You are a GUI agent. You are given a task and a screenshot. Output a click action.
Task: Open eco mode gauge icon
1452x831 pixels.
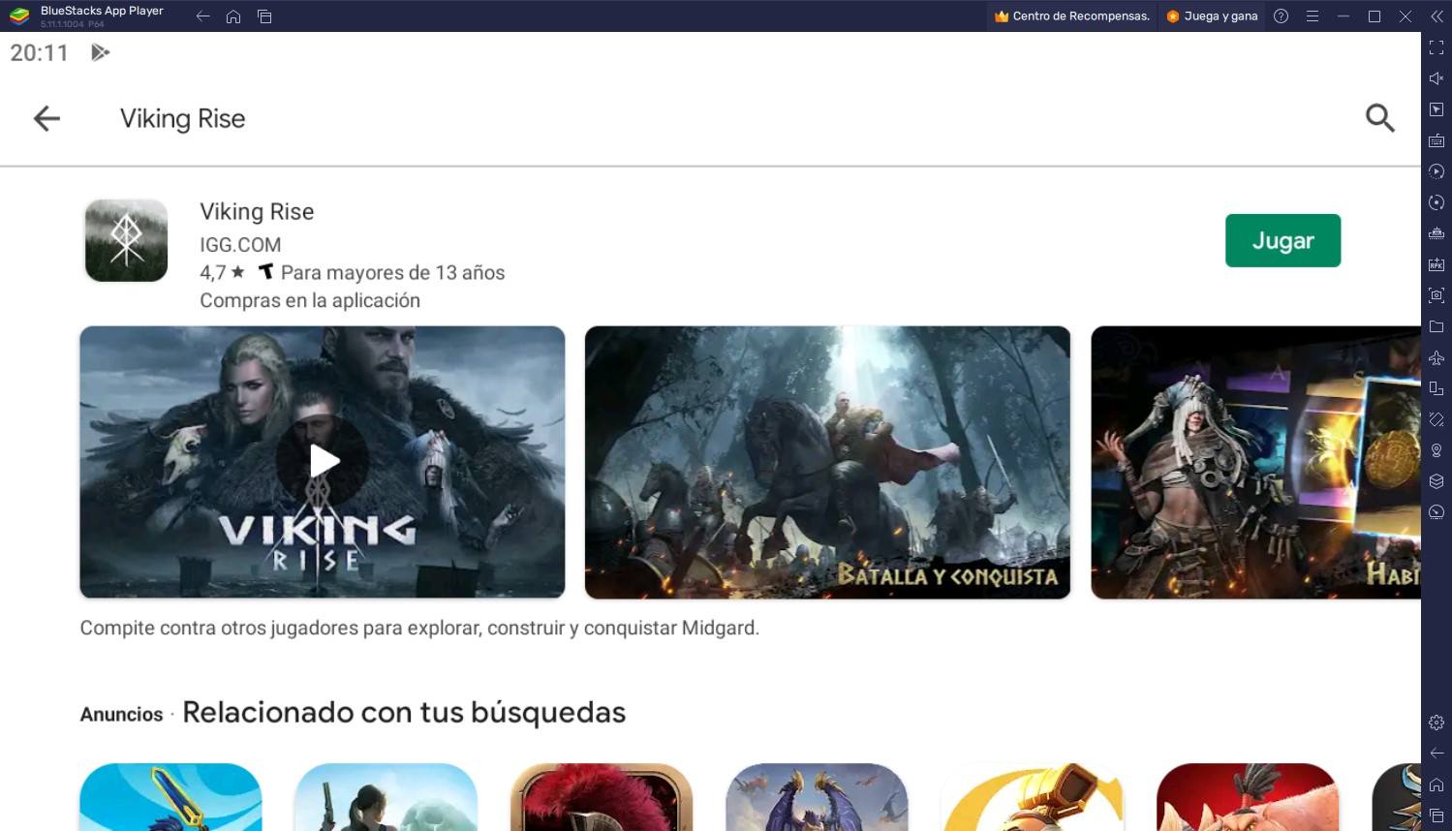point(1437,512)
